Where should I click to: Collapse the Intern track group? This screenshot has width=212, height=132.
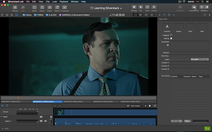(x=1, y=117)
